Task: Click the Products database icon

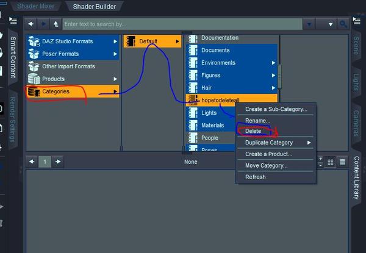Action: pyautogui.click(x=34, y=79)
